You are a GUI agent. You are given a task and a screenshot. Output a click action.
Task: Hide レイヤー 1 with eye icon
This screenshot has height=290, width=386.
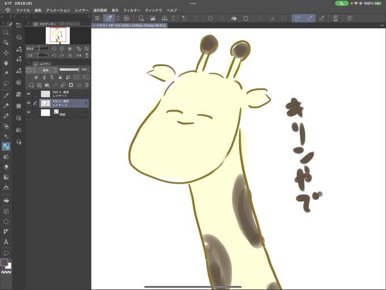coord(28,94)
